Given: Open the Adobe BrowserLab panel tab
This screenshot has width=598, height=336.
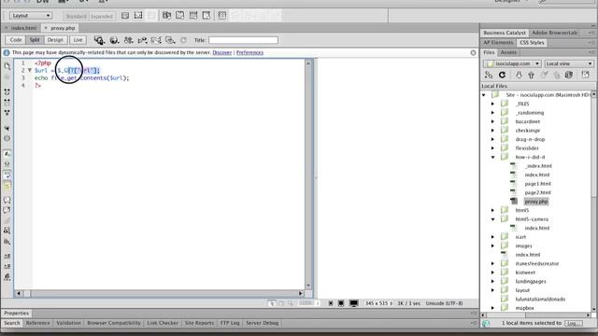Looking at the screenshot, I should 554,33.
